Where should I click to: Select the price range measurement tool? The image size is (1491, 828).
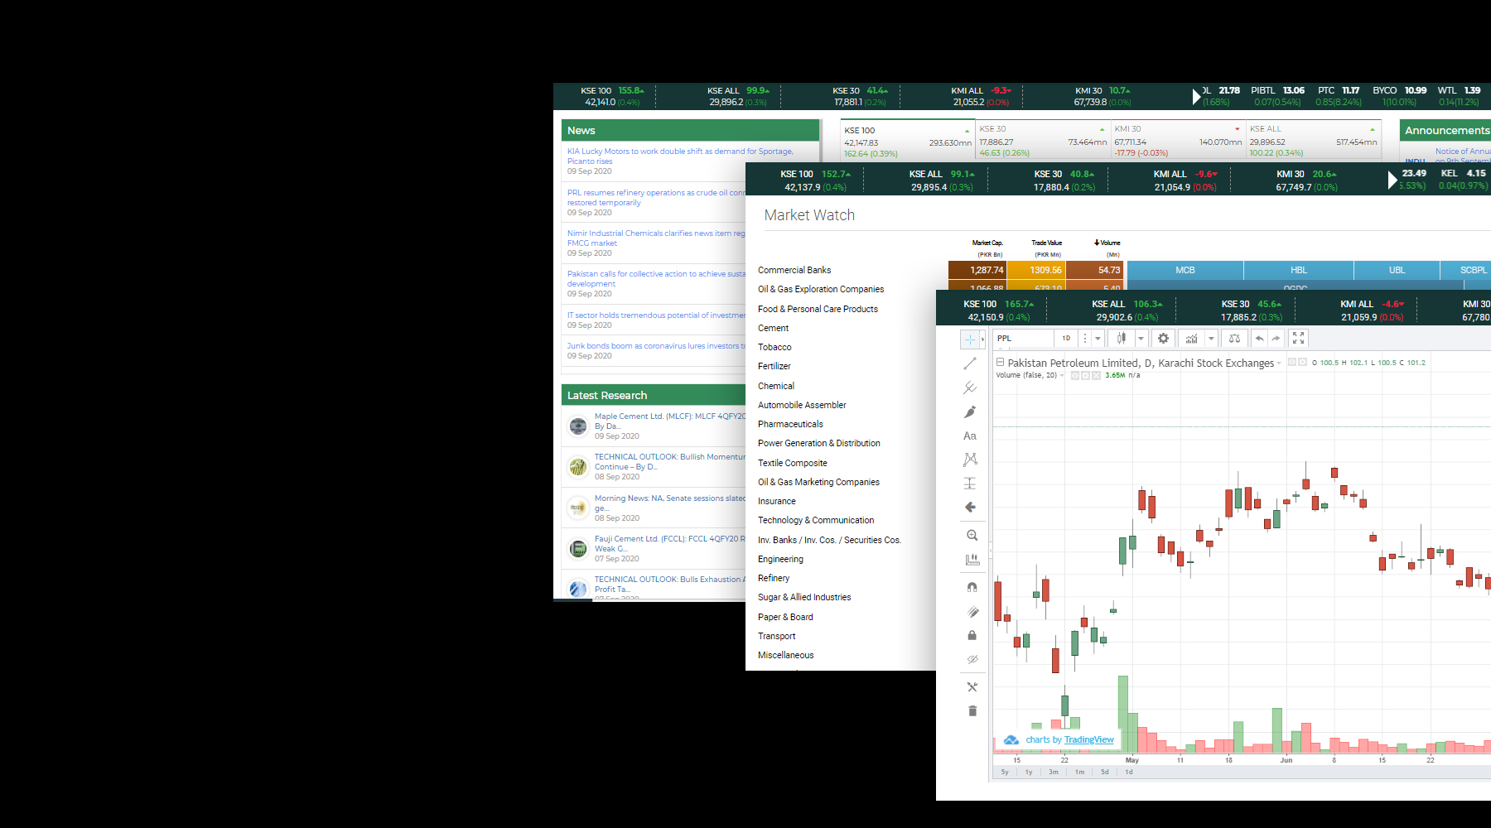click(x=970, y=484)
